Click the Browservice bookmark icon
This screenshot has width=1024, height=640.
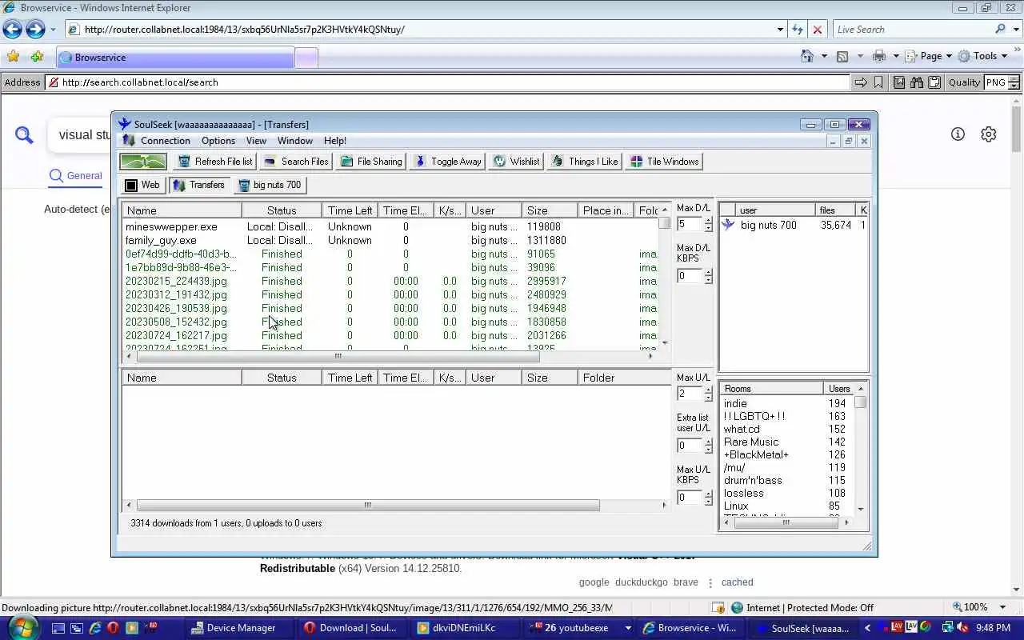(x=878, y=82)
